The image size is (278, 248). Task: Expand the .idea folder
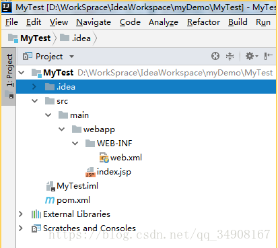(34, 87)
